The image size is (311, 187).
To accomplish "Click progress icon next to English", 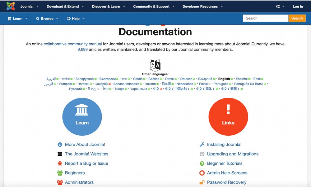I will pos(232,79).
